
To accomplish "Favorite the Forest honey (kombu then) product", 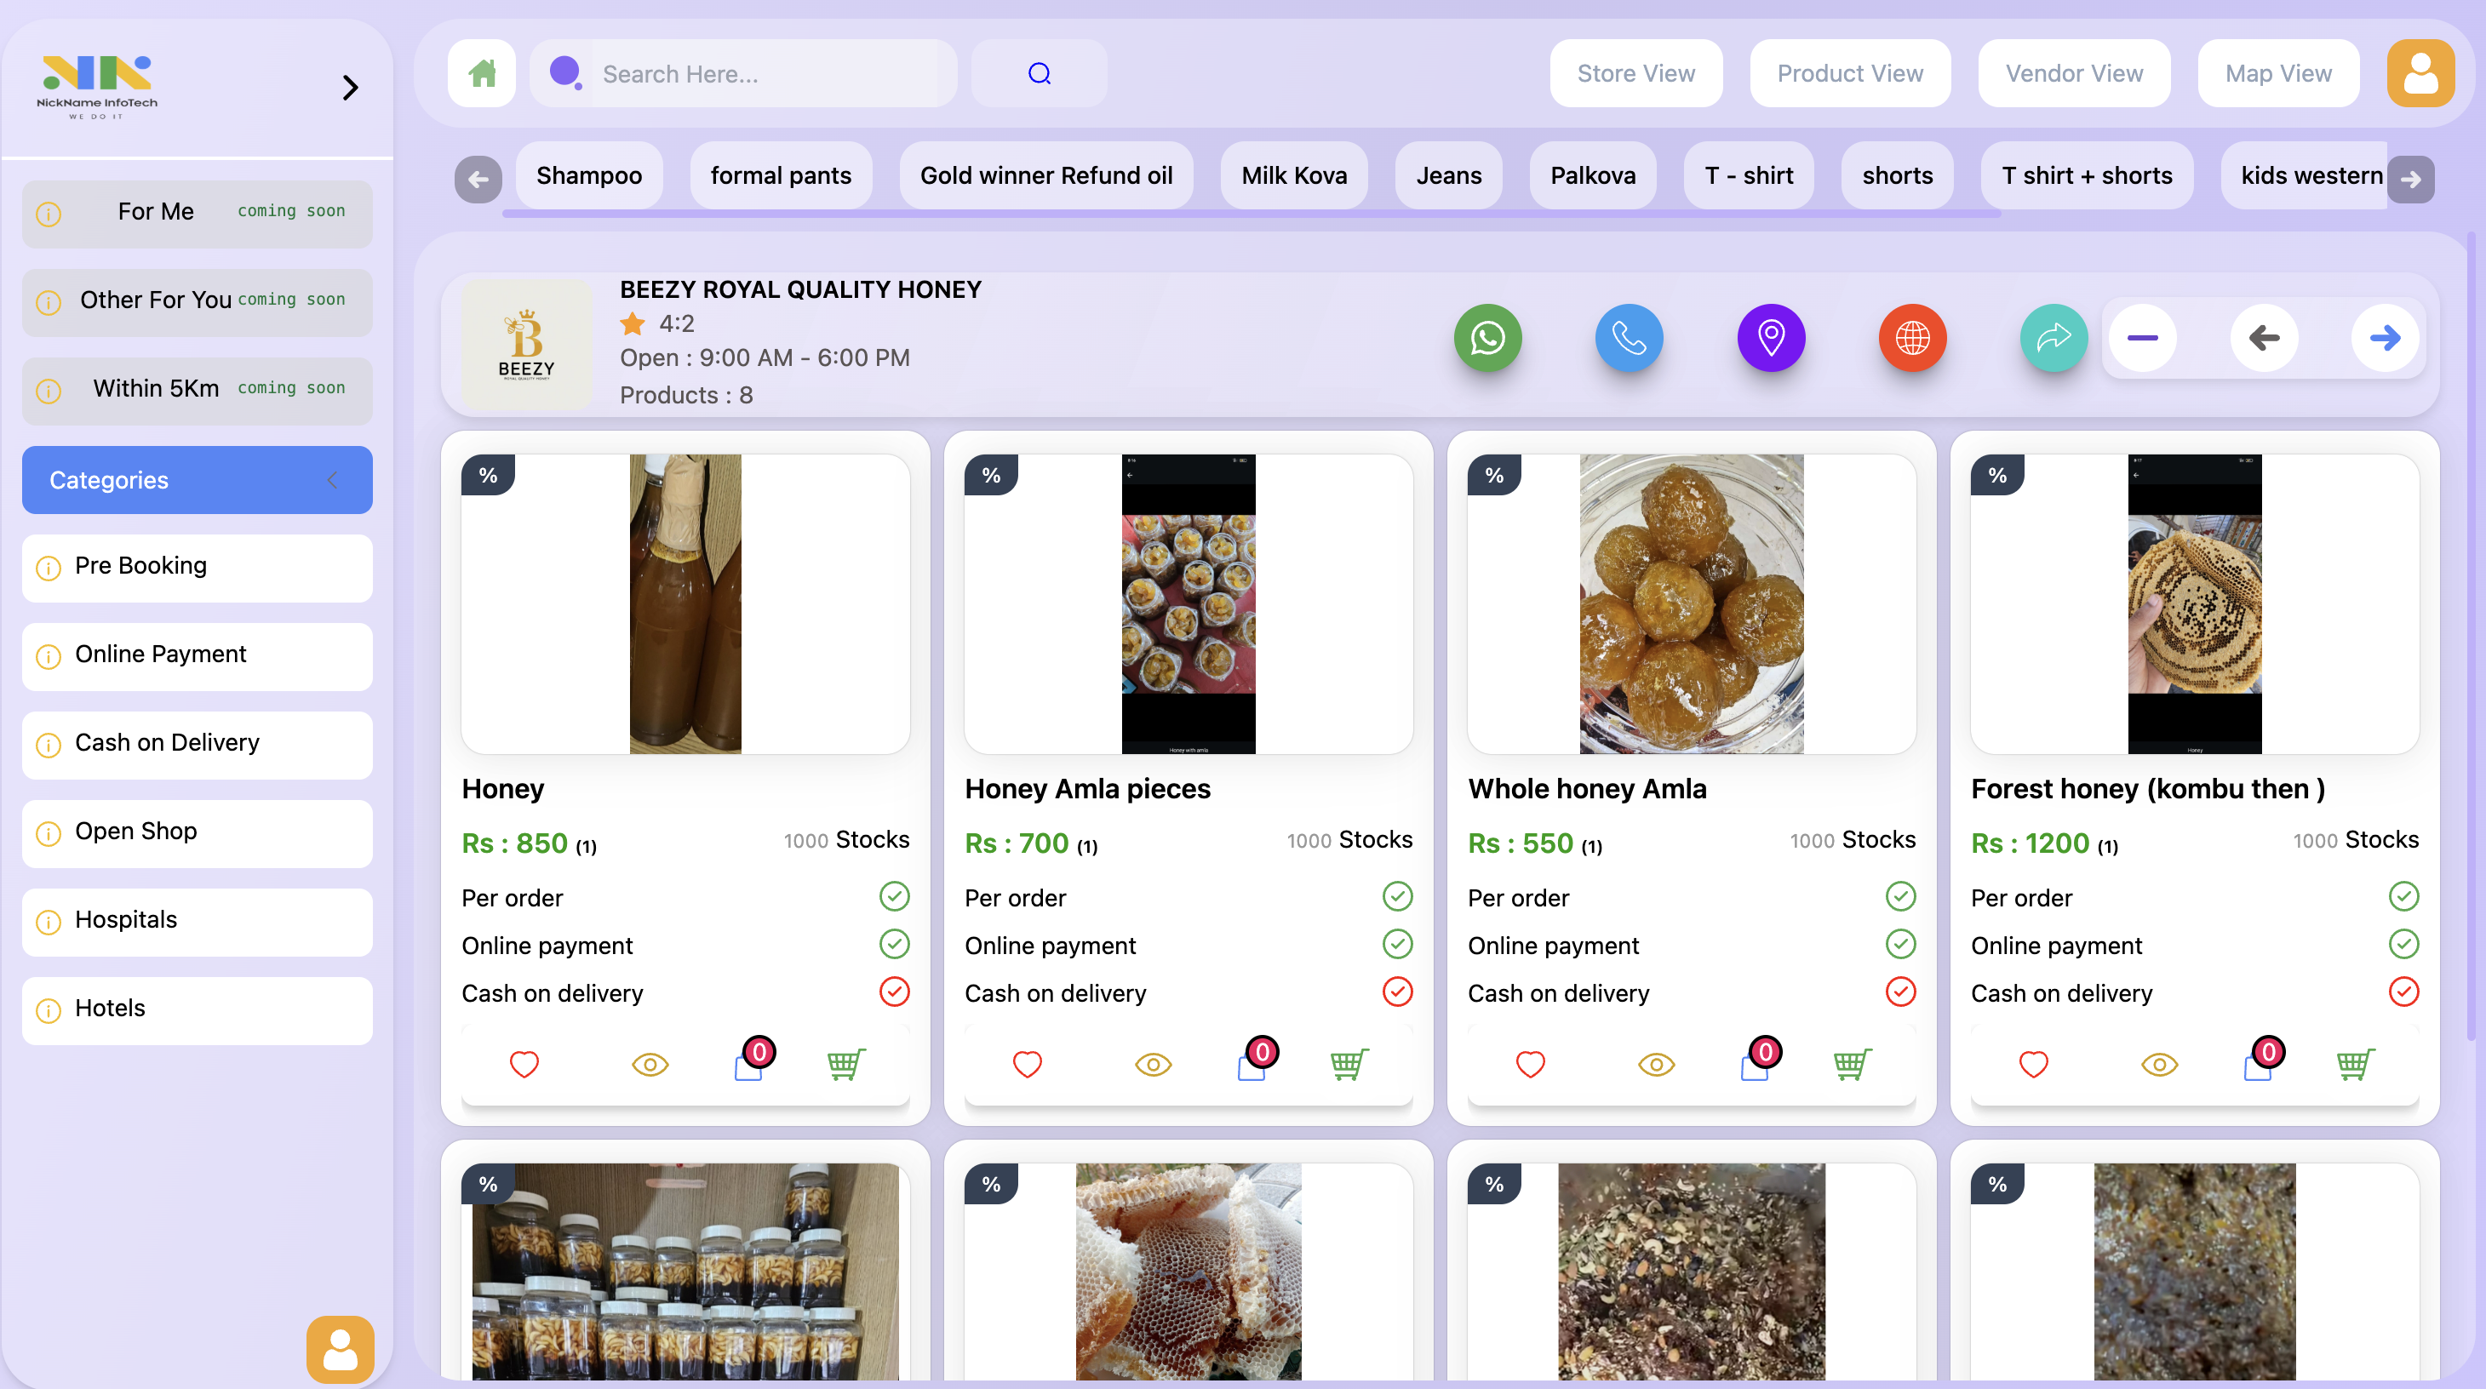I will (2033, 1065).
